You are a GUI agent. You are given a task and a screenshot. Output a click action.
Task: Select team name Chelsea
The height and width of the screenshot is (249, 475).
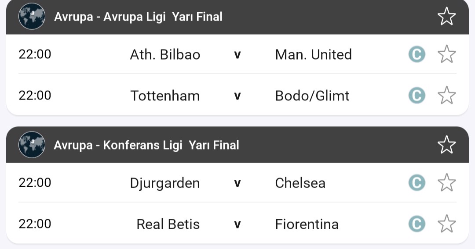[300, 183]
